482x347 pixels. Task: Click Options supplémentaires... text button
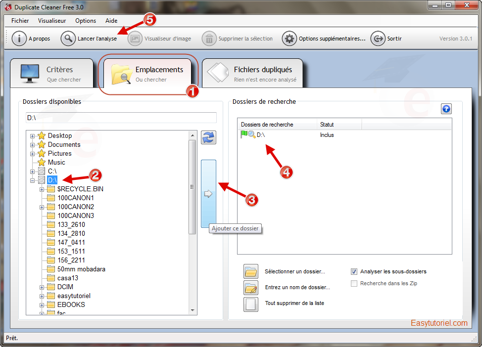(x=332, y=39)
